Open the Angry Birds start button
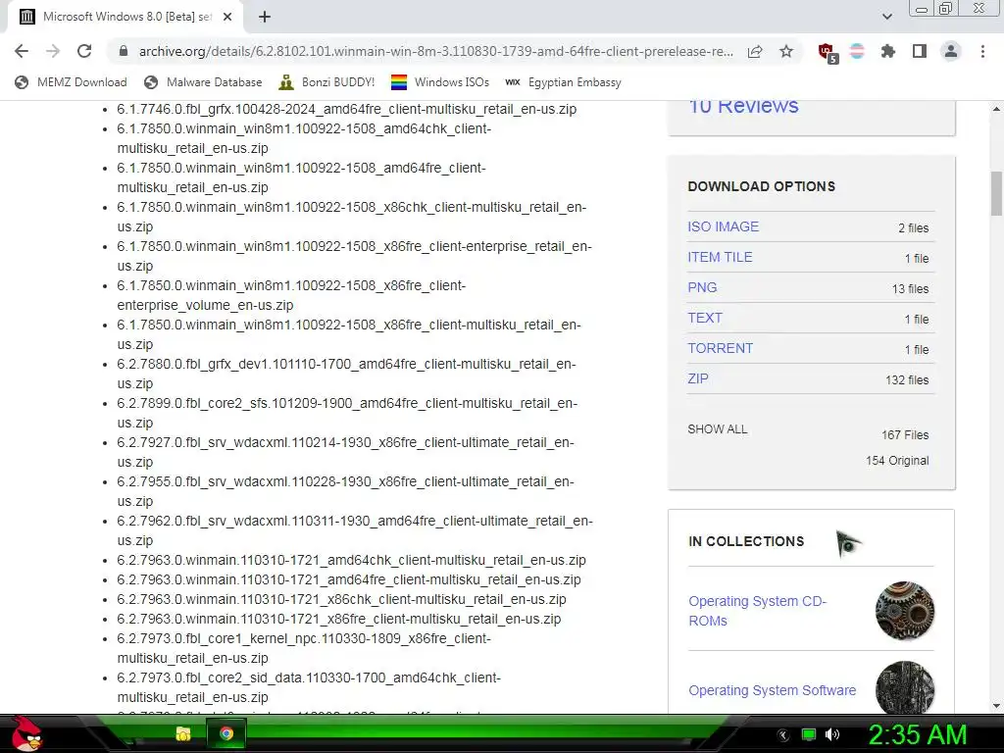The height and width of the screenshot is (753, 1004). [x=26, y=733]
